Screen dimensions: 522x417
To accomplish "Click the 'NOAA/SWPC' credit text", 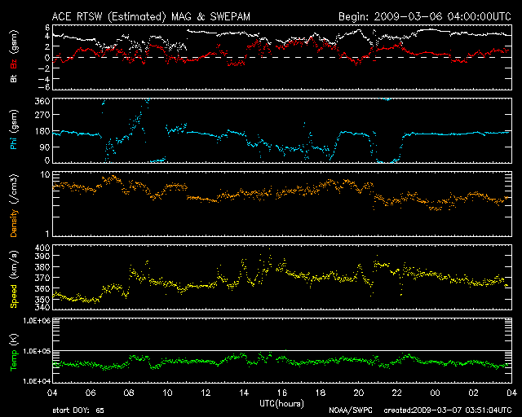I will tap(350, 410).
